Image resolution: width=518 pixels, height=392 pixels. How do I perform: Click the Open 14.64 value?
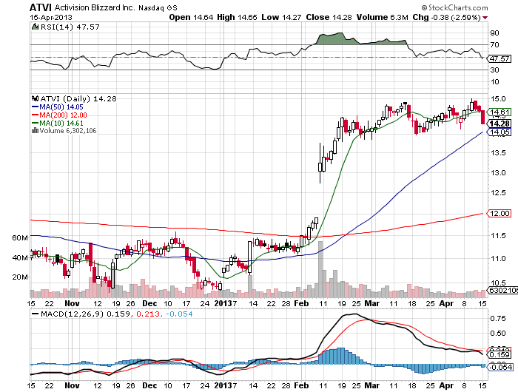[191, 18]
